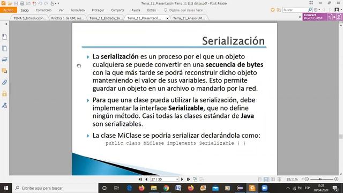The height and width of the screenshot is (193, 343).
Task: Show hidden system tray icons
Action: pos(288,188)
